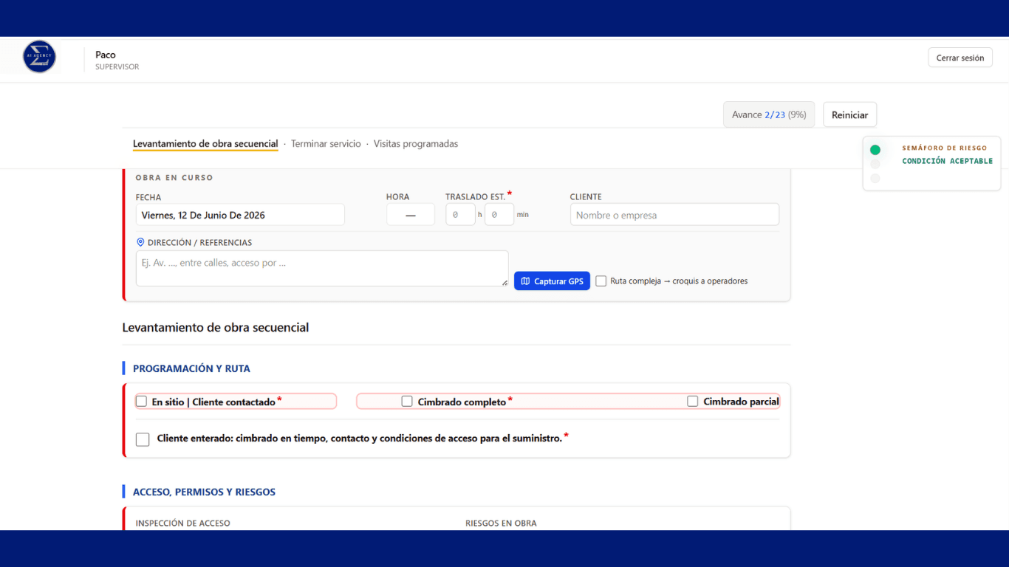
Task: Check En sitio | Cliente contactado
Action: point(141,402)
